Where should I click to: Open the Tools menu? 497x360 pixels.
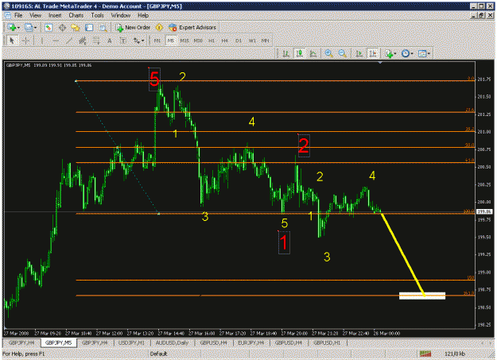click(97, 15)
